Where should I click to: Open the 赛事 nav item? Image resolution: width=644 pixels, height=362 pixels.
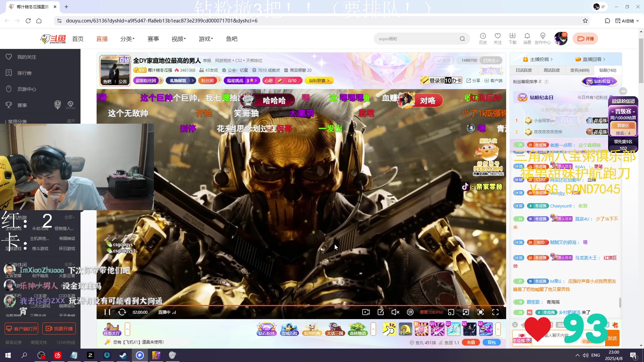[153, 39]
